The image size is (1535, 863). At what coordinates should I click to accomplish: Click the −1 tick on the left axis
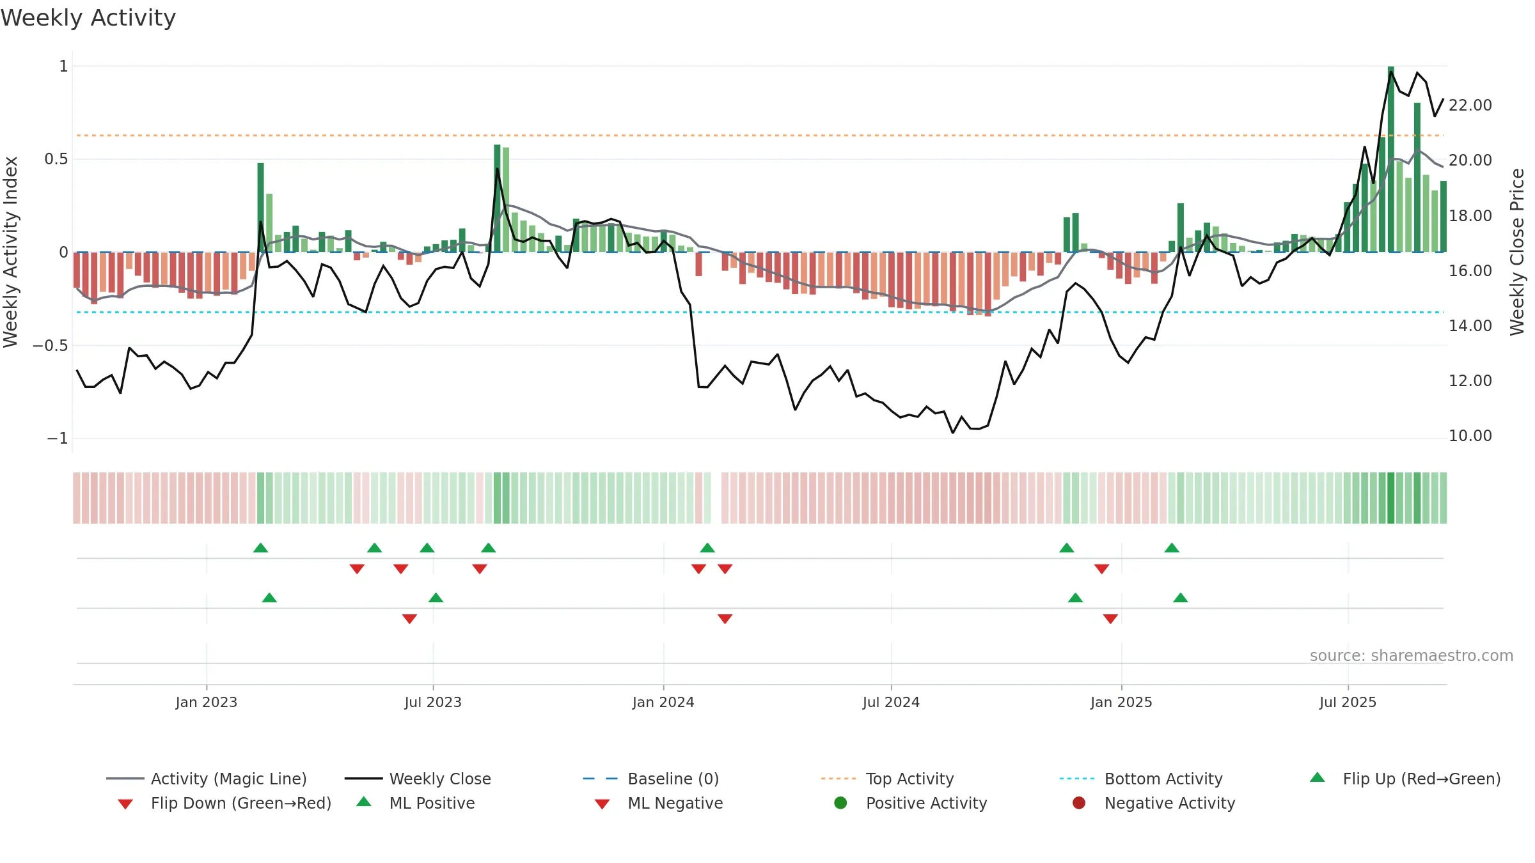pos(58,439)
